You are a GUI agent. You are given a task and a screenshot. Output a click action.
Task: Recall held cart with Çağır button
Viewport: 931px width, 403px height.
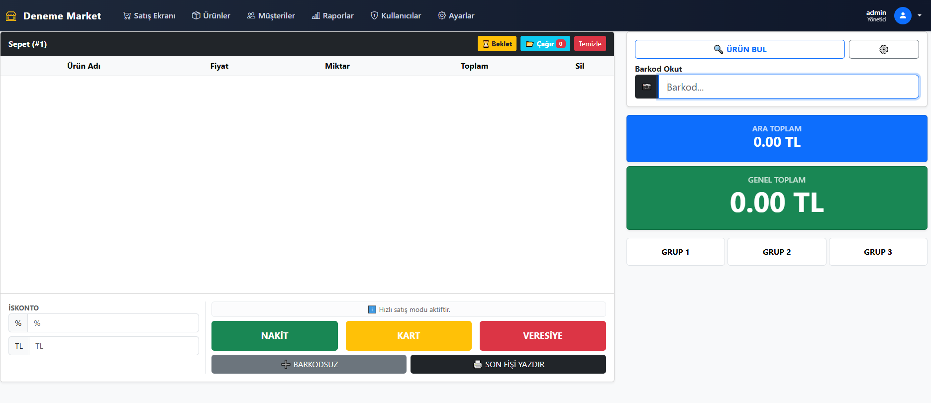[x=540, y=44]
